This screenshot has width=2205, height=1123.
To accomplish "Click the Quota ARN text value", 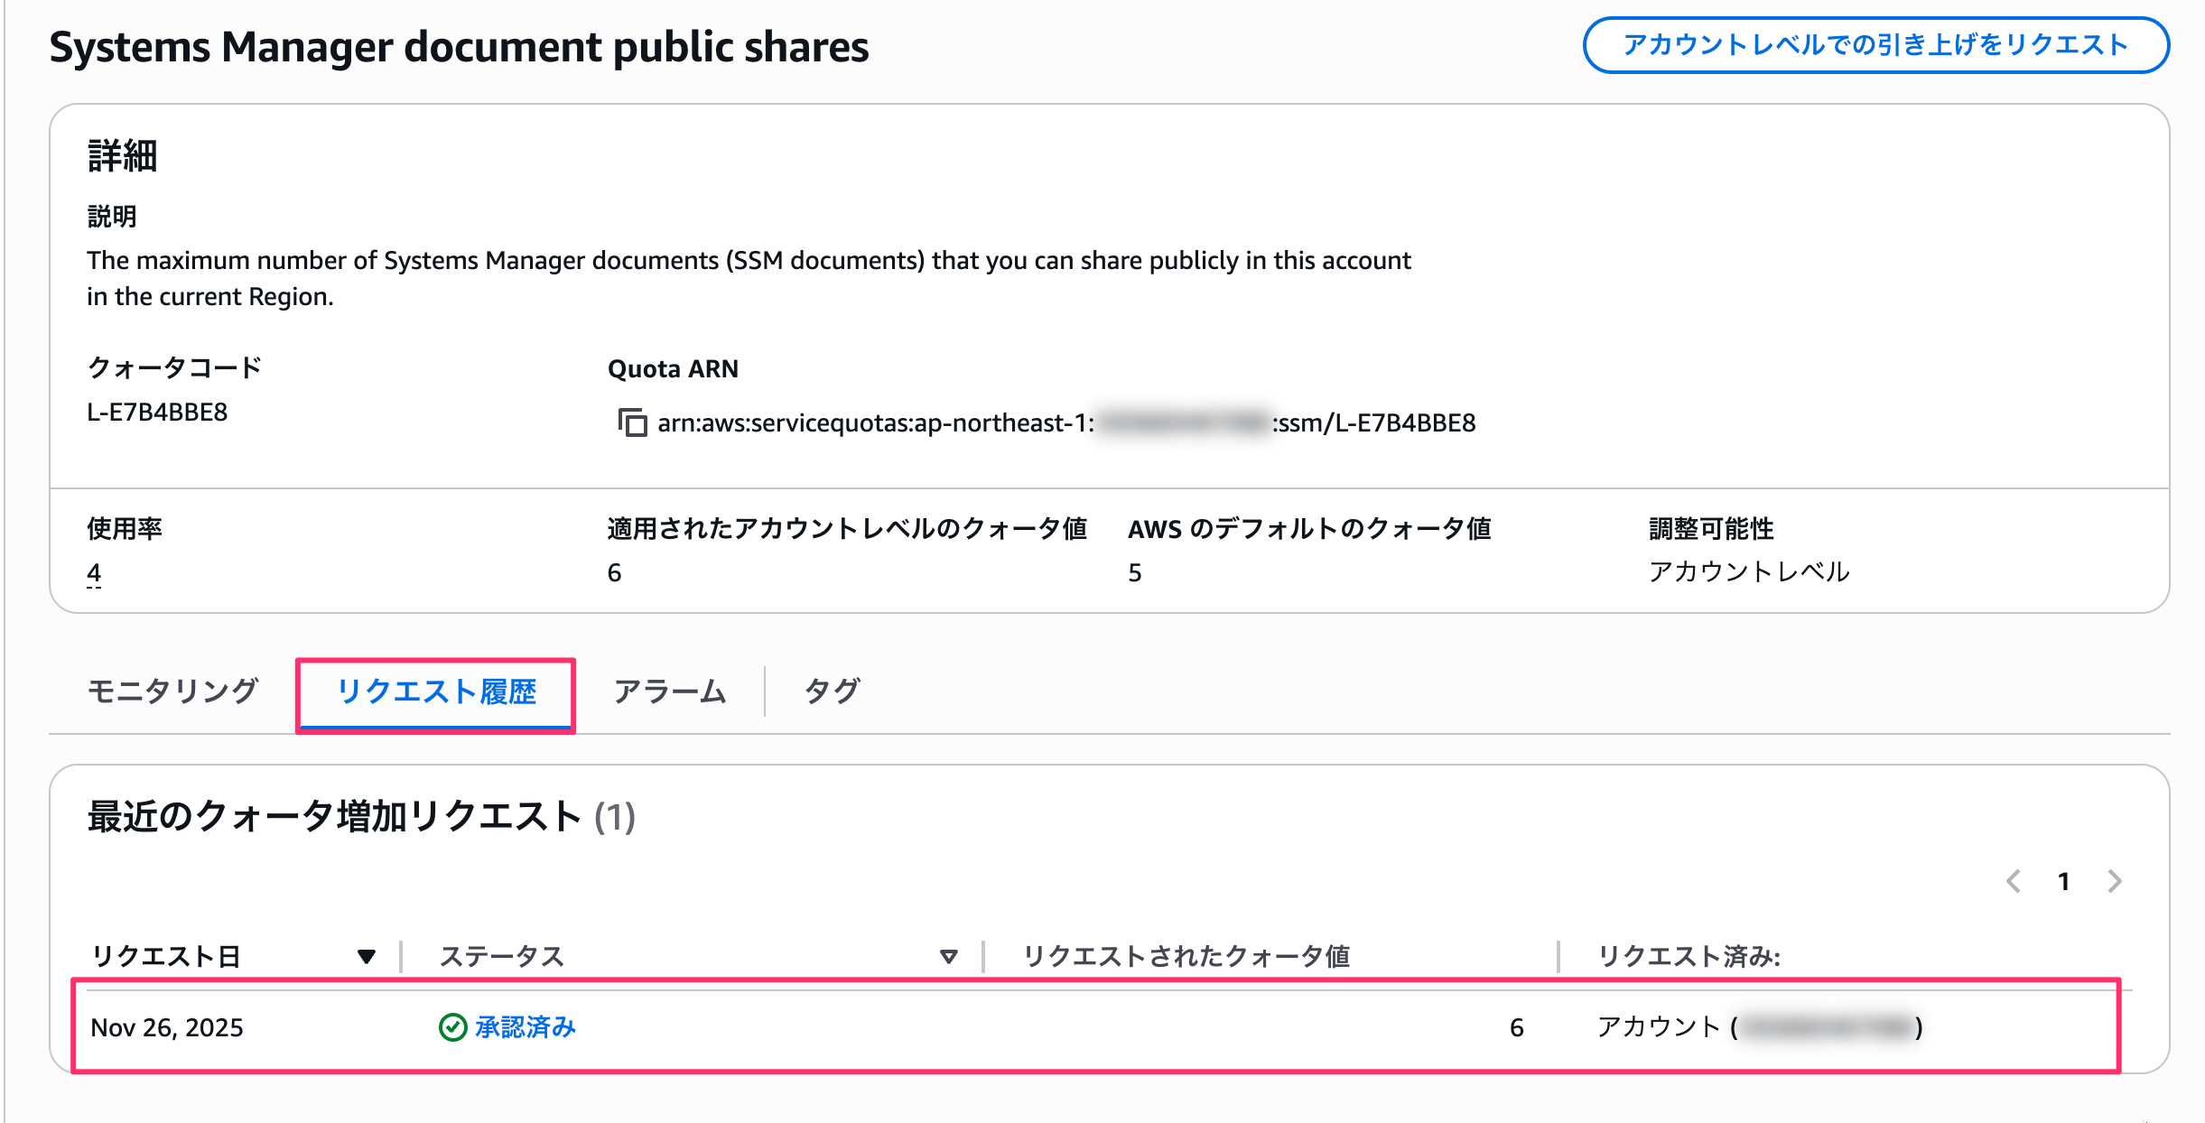I will [x=1065, y=422].
